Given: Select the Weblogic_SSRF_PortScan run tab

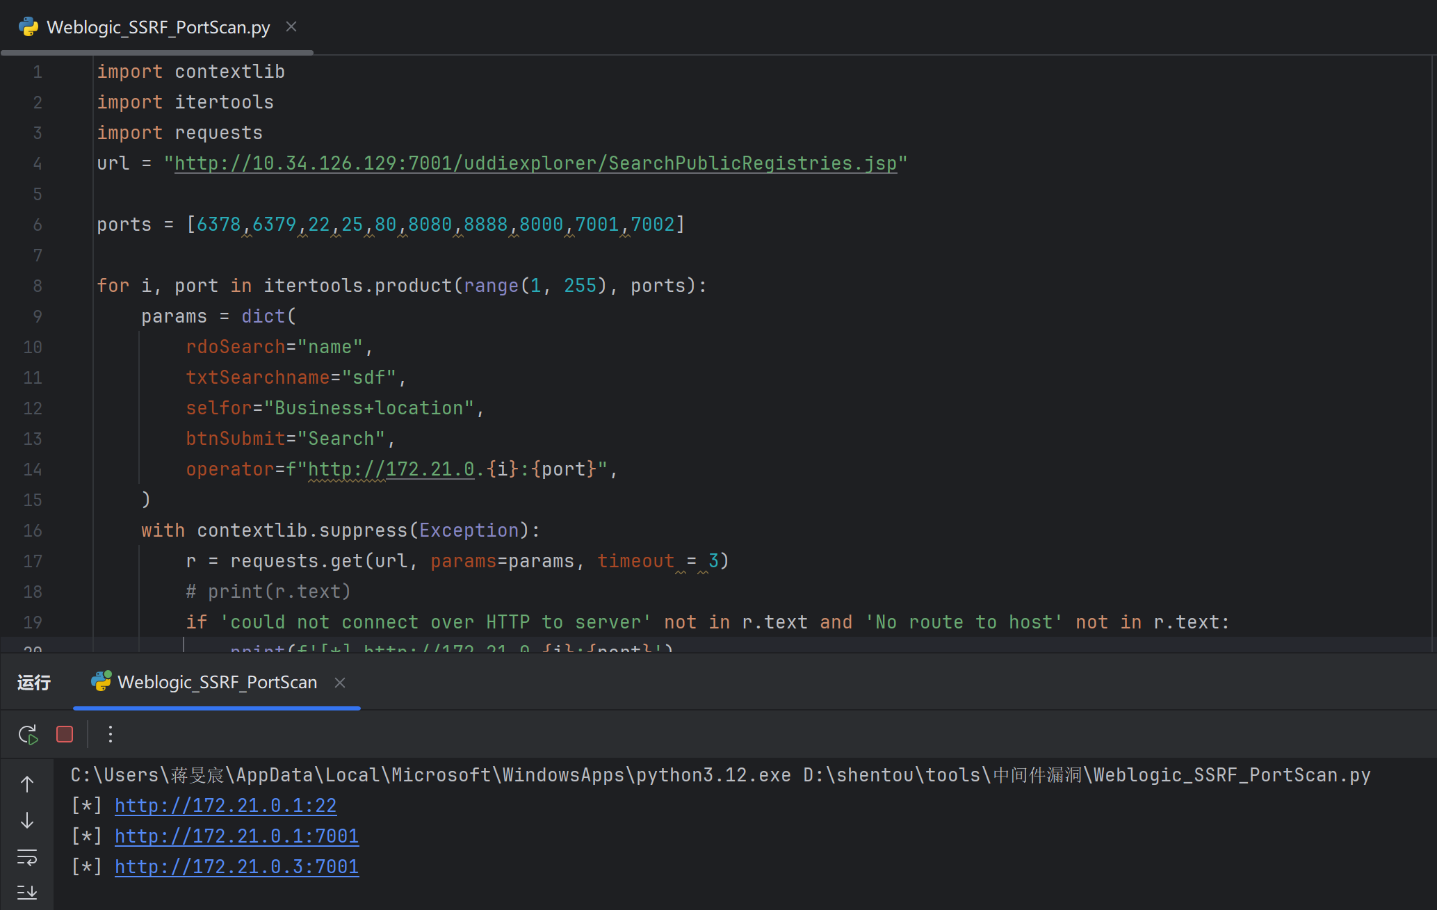Looking at the screenshot, I should [217, 682].
